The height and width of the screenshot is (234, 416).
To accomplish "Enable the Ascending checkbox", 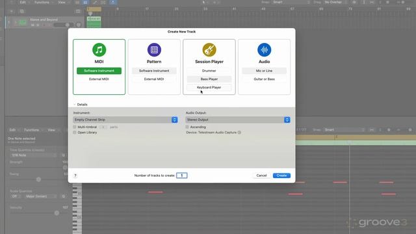I will [187, 127].
